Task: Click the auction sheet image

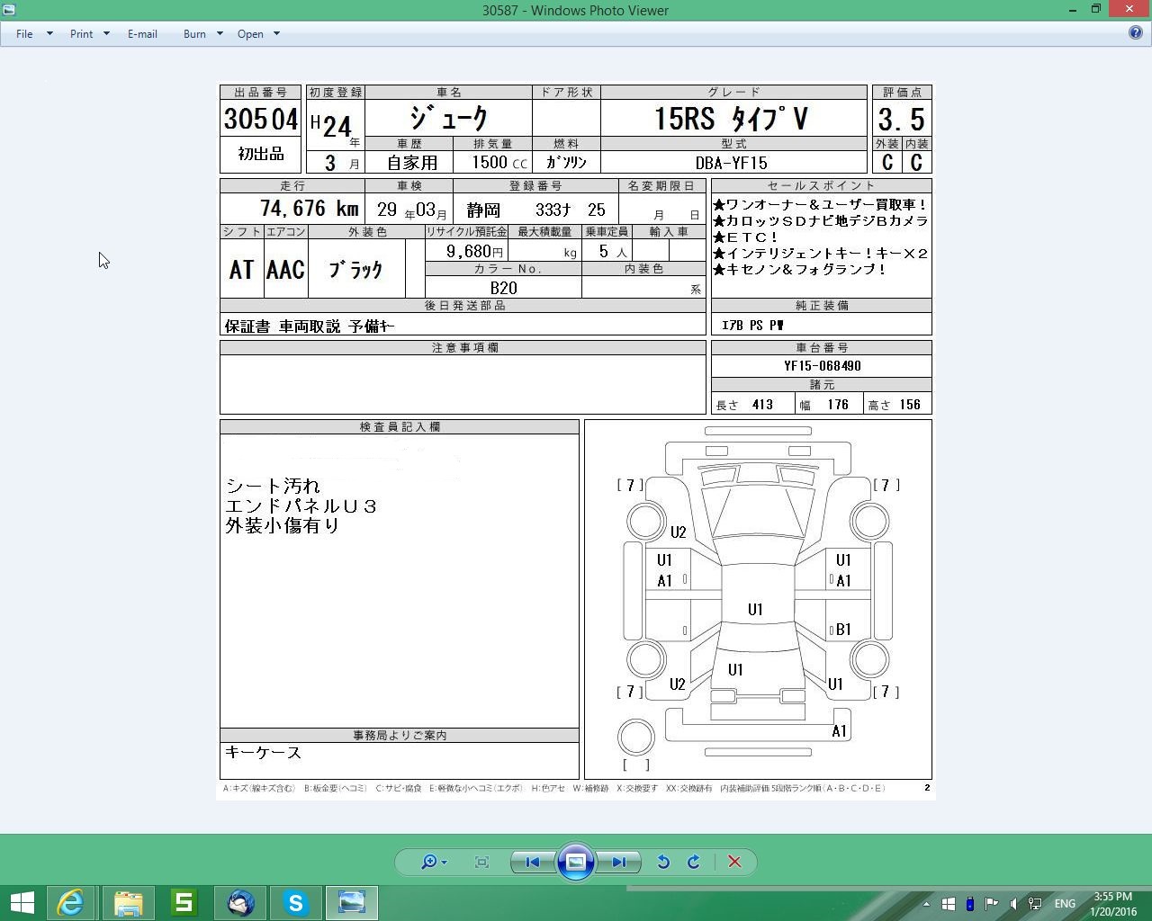Action: [x=576, y=439]
